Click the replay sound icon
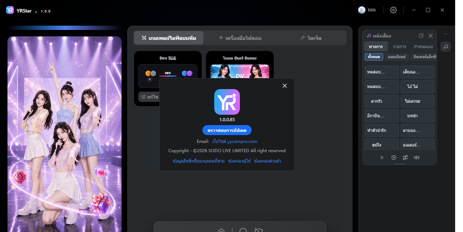This screenshot has width=463, height=232. (393, 158)
